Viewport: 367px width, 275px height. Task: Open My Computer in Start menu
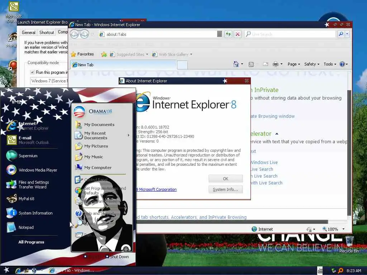(98, 168)
